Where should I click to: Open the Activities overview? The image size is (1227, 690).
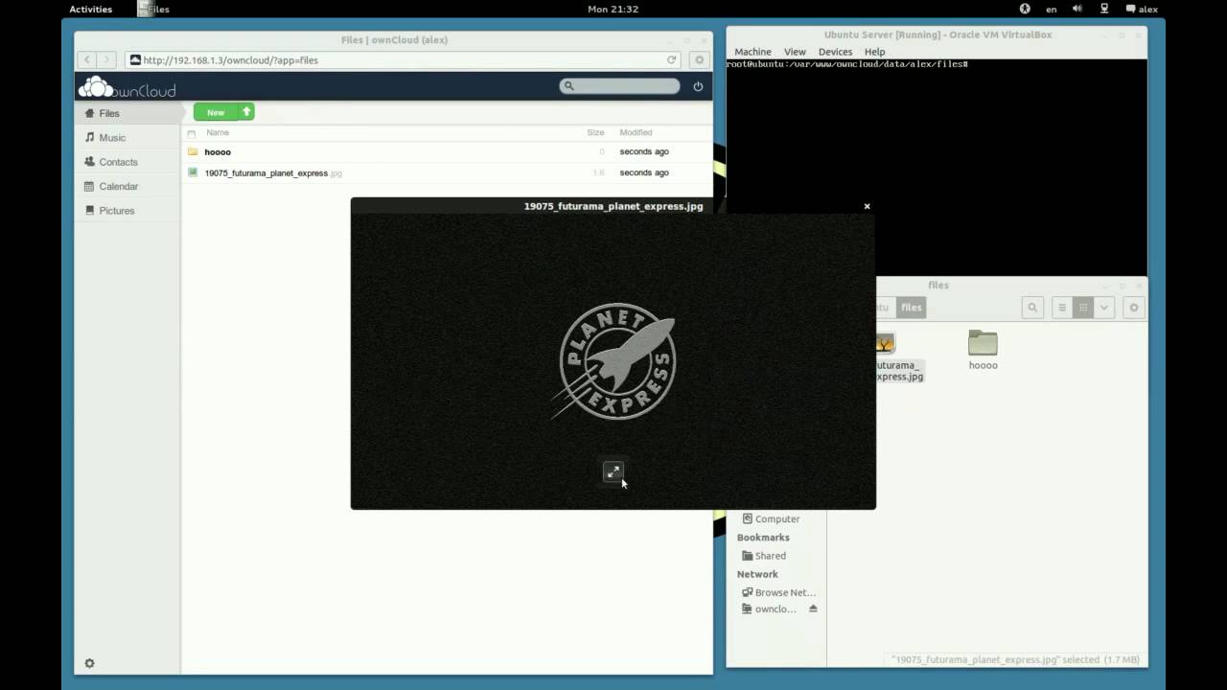coord(90,9)
